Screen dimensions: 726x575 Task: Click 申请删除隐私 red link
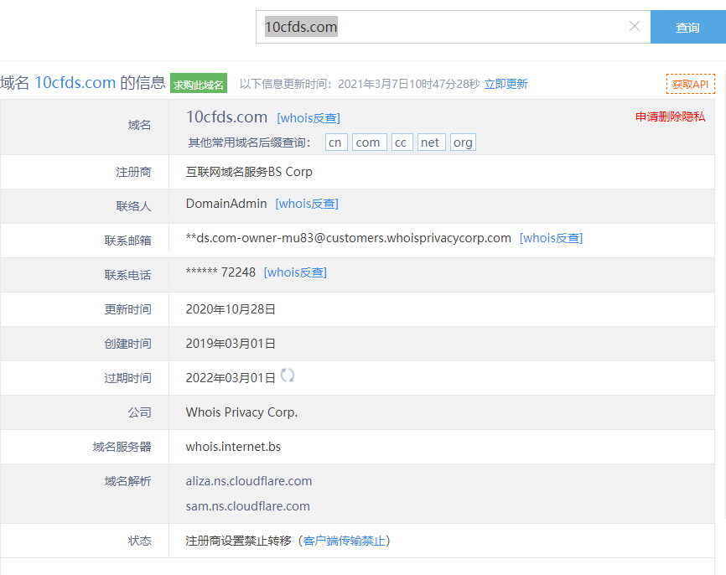tap(670, 117)
